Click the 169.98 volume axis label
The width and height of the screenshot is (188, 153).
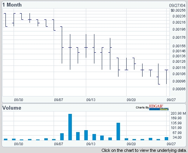[176, 118]
